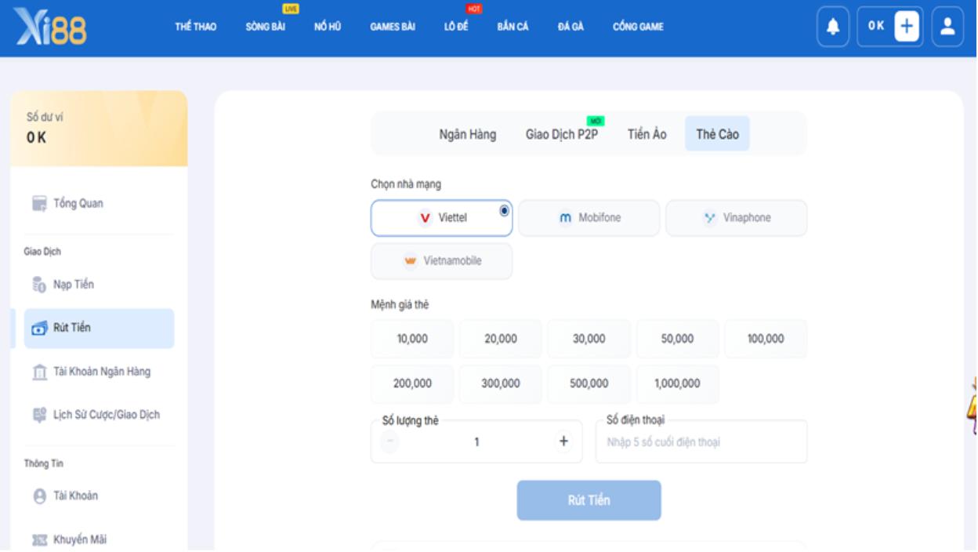Viewport: 978px width, 552px height.
Task: Select 500,000 card denomination
Action: (x=589, y=384)
